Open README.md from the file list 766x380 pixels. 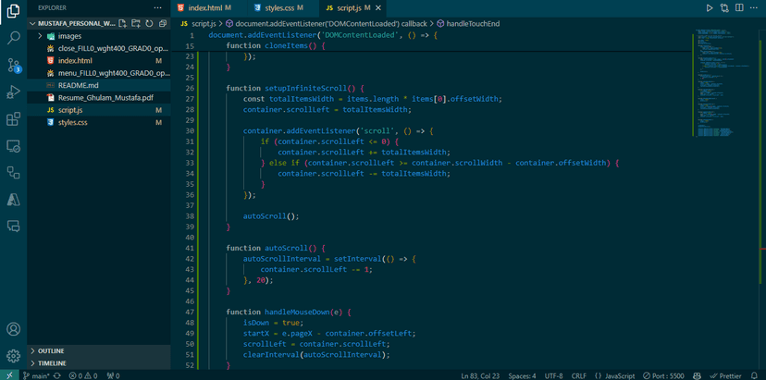78,85
